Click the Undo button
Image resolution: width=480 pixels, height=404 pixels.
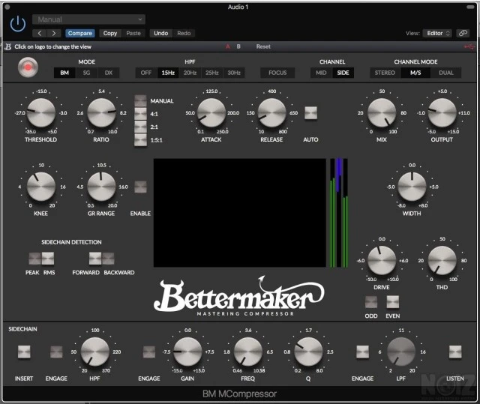coord(161,33)
